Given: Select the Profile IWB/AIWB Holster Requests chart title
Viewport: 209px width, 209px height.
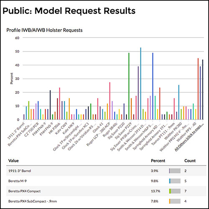Looking at the screenshot, I should (x=44, y=30).
